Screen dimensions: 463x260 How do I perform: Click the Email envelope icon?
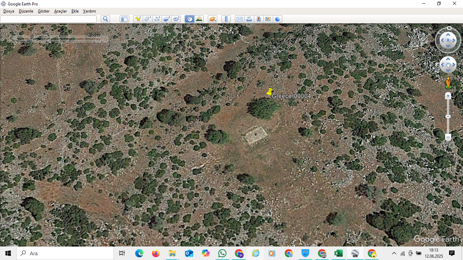coord(240,19)
